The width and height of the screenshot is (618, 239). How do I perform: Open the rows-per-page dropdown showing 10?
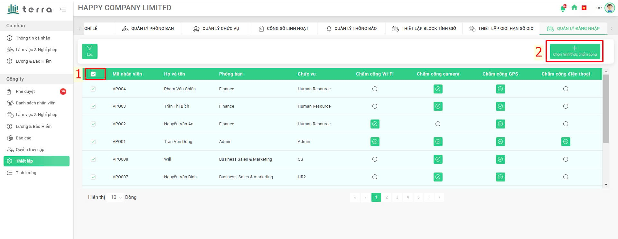115,197
